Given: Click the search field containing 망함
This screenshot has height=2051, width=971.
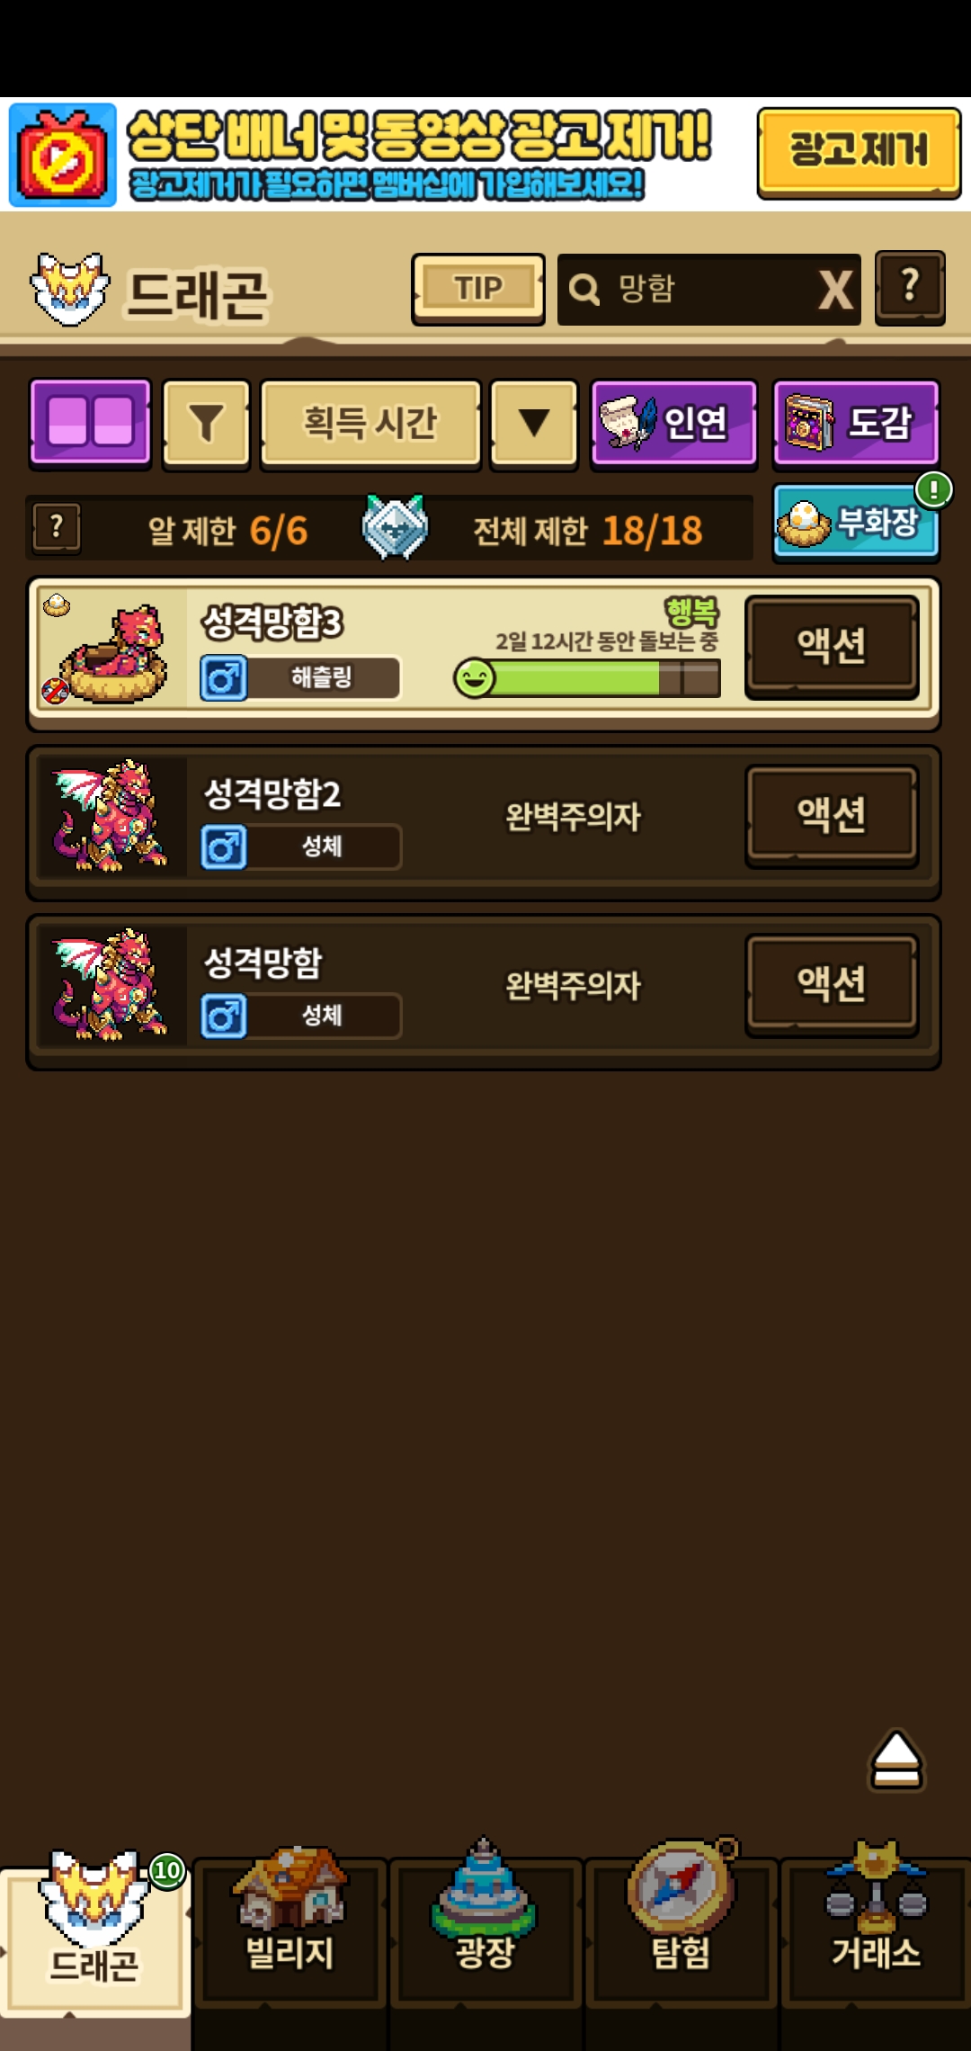Looking at the screenshot, I should (x=688, y=290).
